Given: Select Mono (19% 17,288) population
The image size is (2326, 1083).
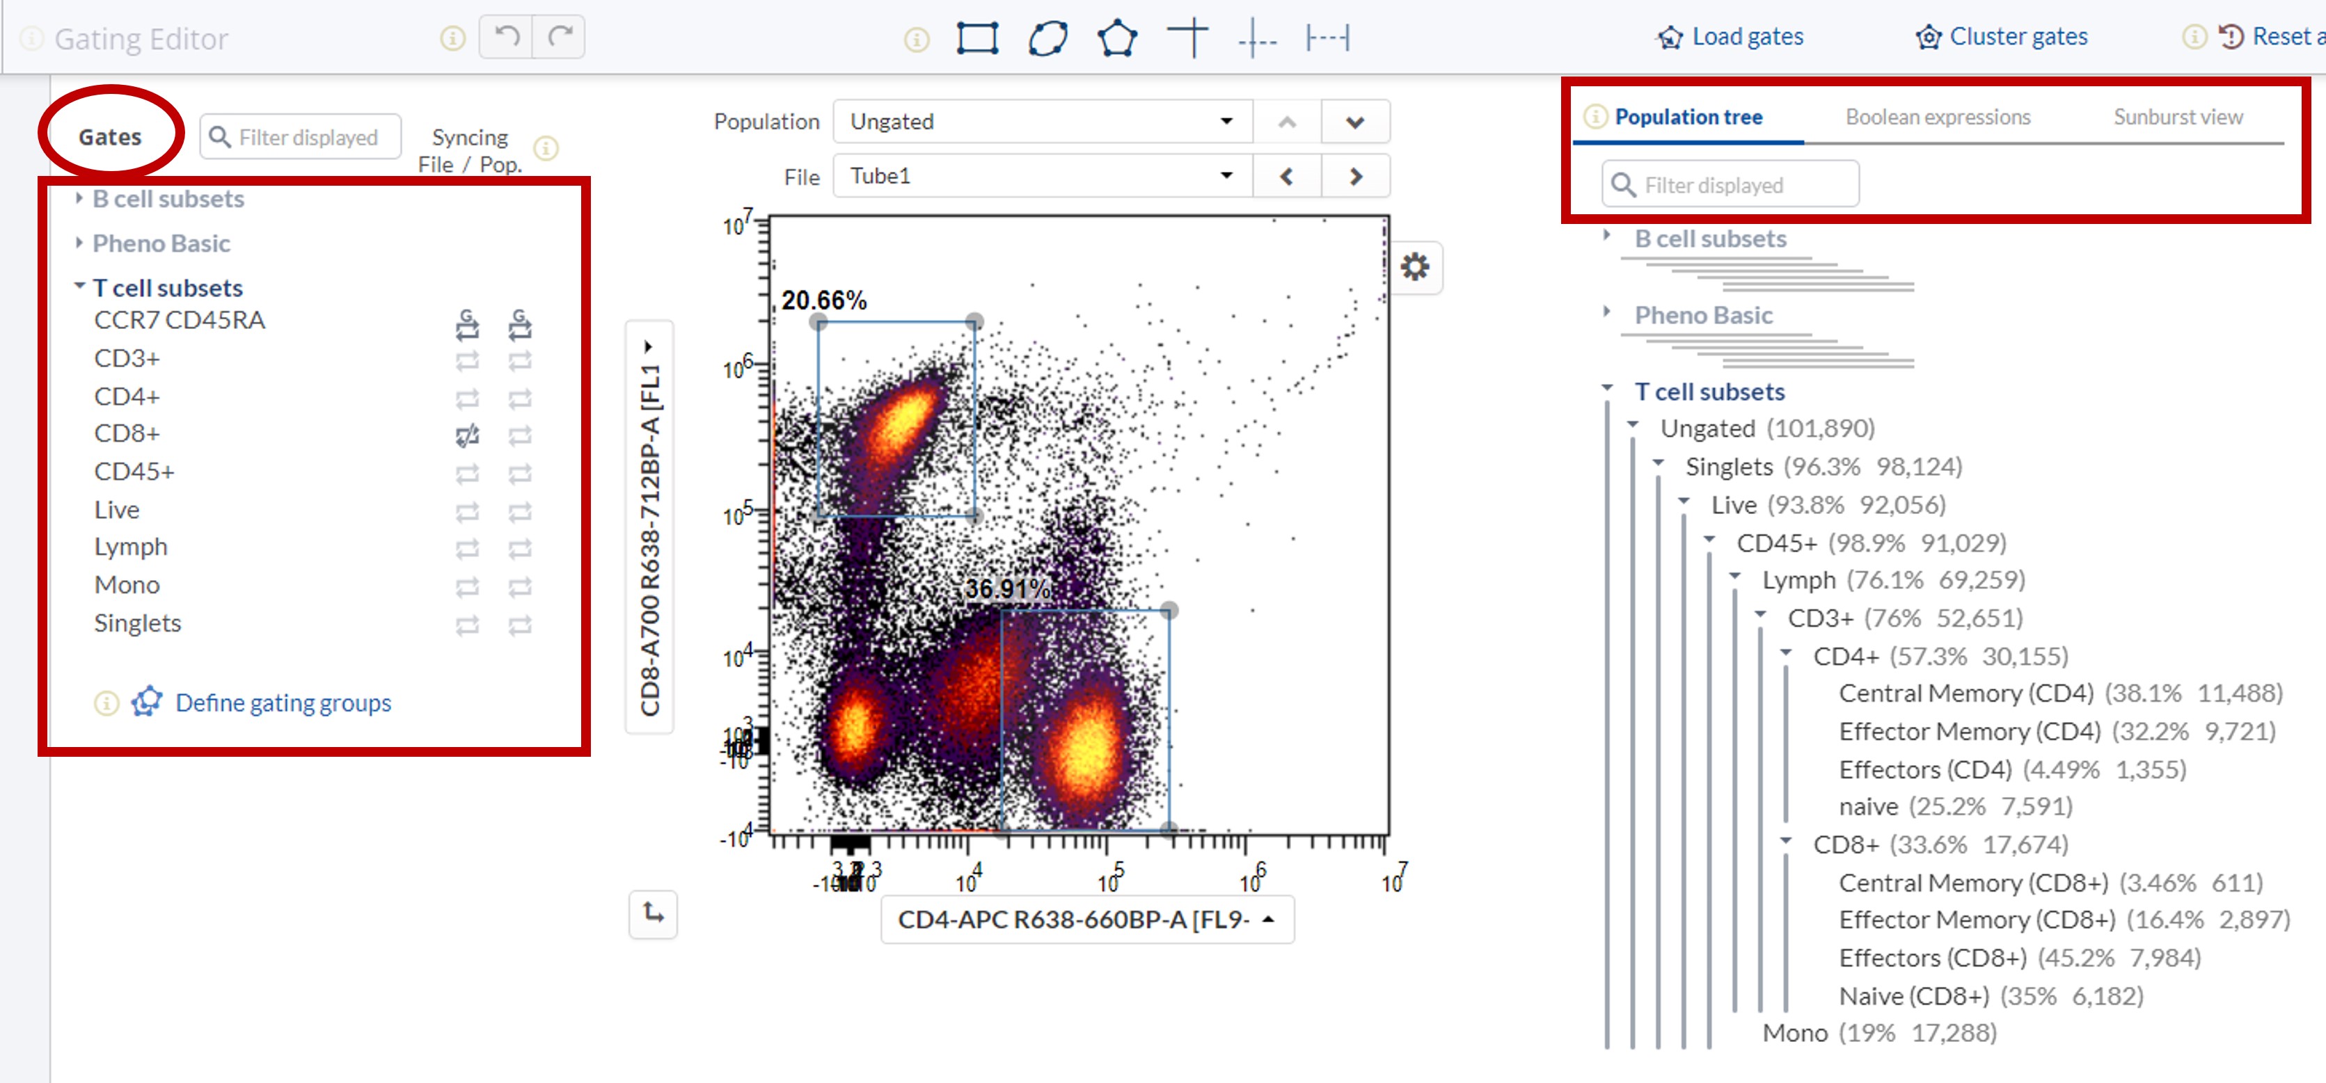Looking at the screenshot, I should pyautogui.click(x=1879, y=1034).
